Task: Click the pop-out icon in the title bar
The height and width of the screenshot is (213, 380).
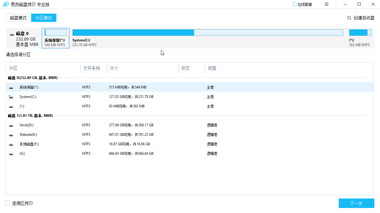Action: (326, 4)
